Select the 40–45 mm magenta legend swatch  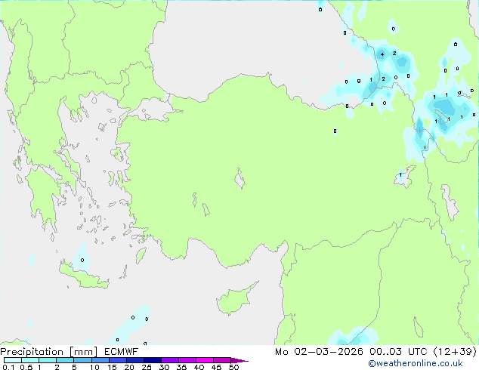[205, 360]
